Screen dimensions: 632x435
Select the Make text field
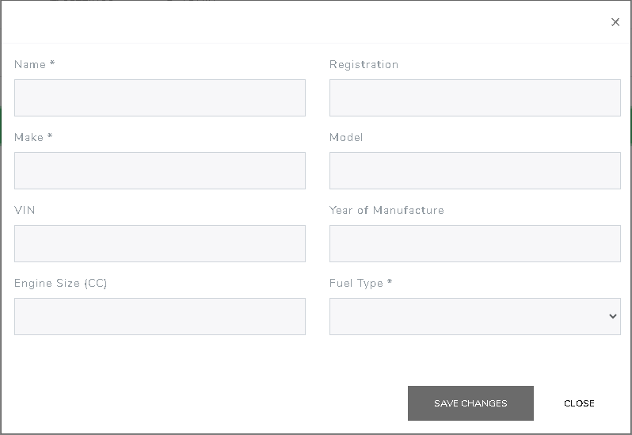tap(160, 171)
